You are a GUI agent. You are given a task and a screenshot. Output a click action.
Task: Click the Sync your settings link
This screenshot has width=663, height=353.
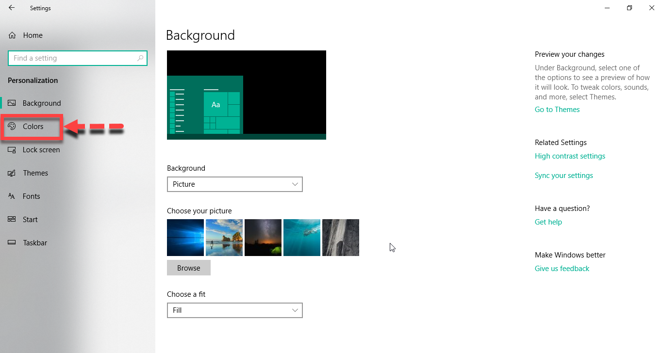pos(564,176)
